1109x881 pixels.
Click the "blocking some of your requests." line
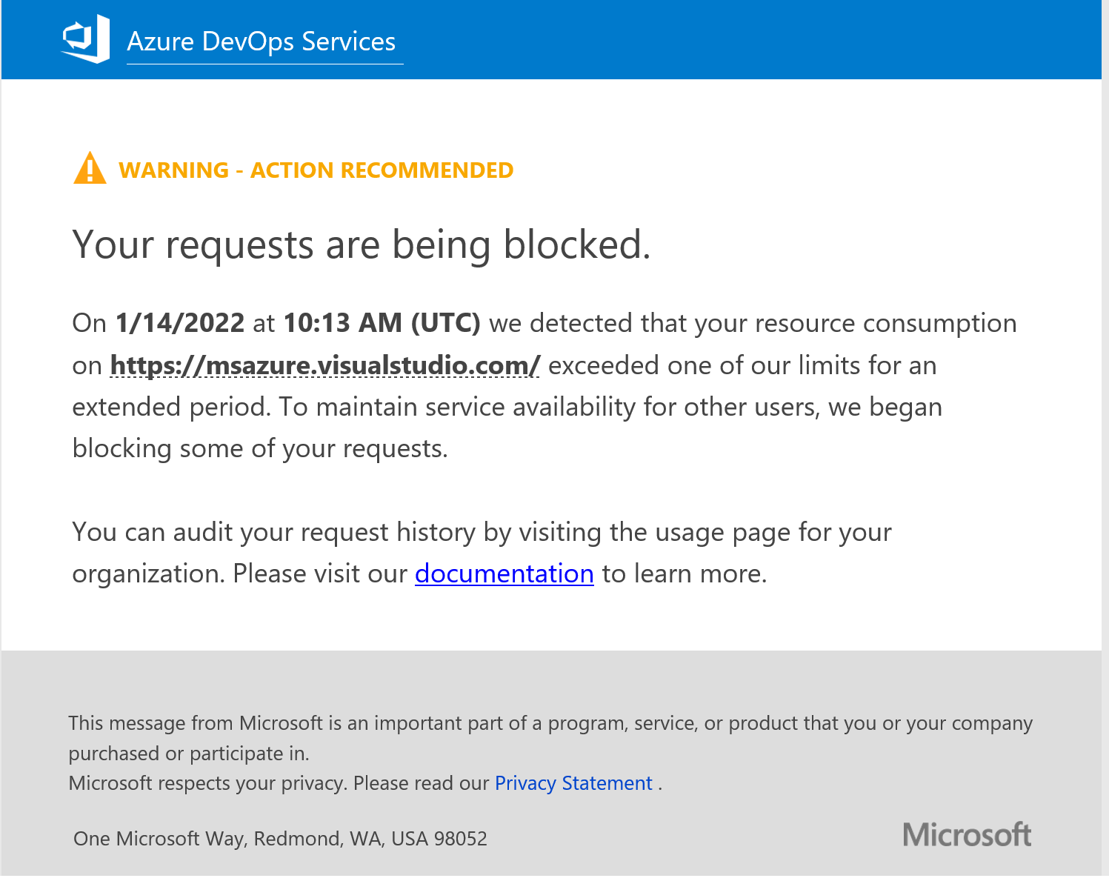[260, 448]
